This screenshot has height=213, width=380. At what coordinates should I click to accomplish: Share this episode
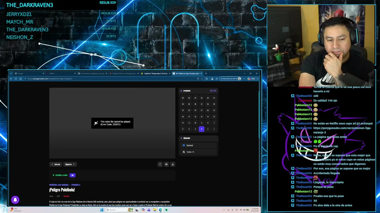click(160, 164)
